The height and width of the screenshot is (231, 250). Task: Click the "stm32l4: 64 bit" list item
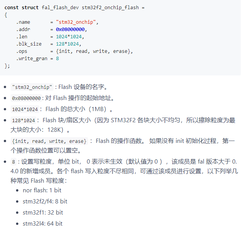[42, 224]
